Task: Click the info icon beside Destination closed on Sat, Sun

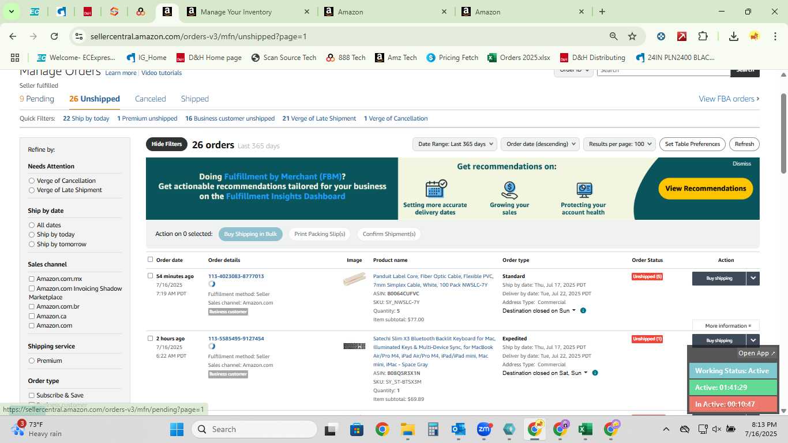Action: coord(595,373)
